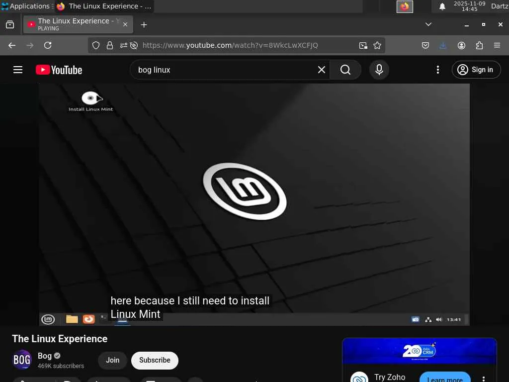Reload the current page

(x=48, y=45)
